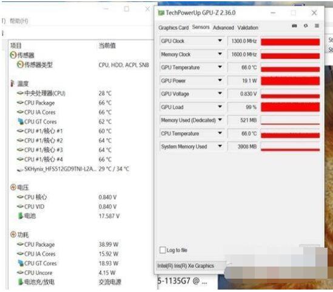
Task: Click the 中央处理器(CPU) row icon
Action: [20, 93]
